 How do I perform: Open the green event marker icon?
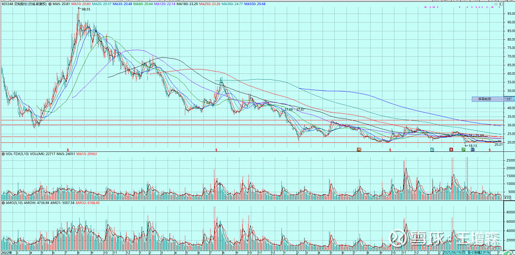click(x=464, y=149)
